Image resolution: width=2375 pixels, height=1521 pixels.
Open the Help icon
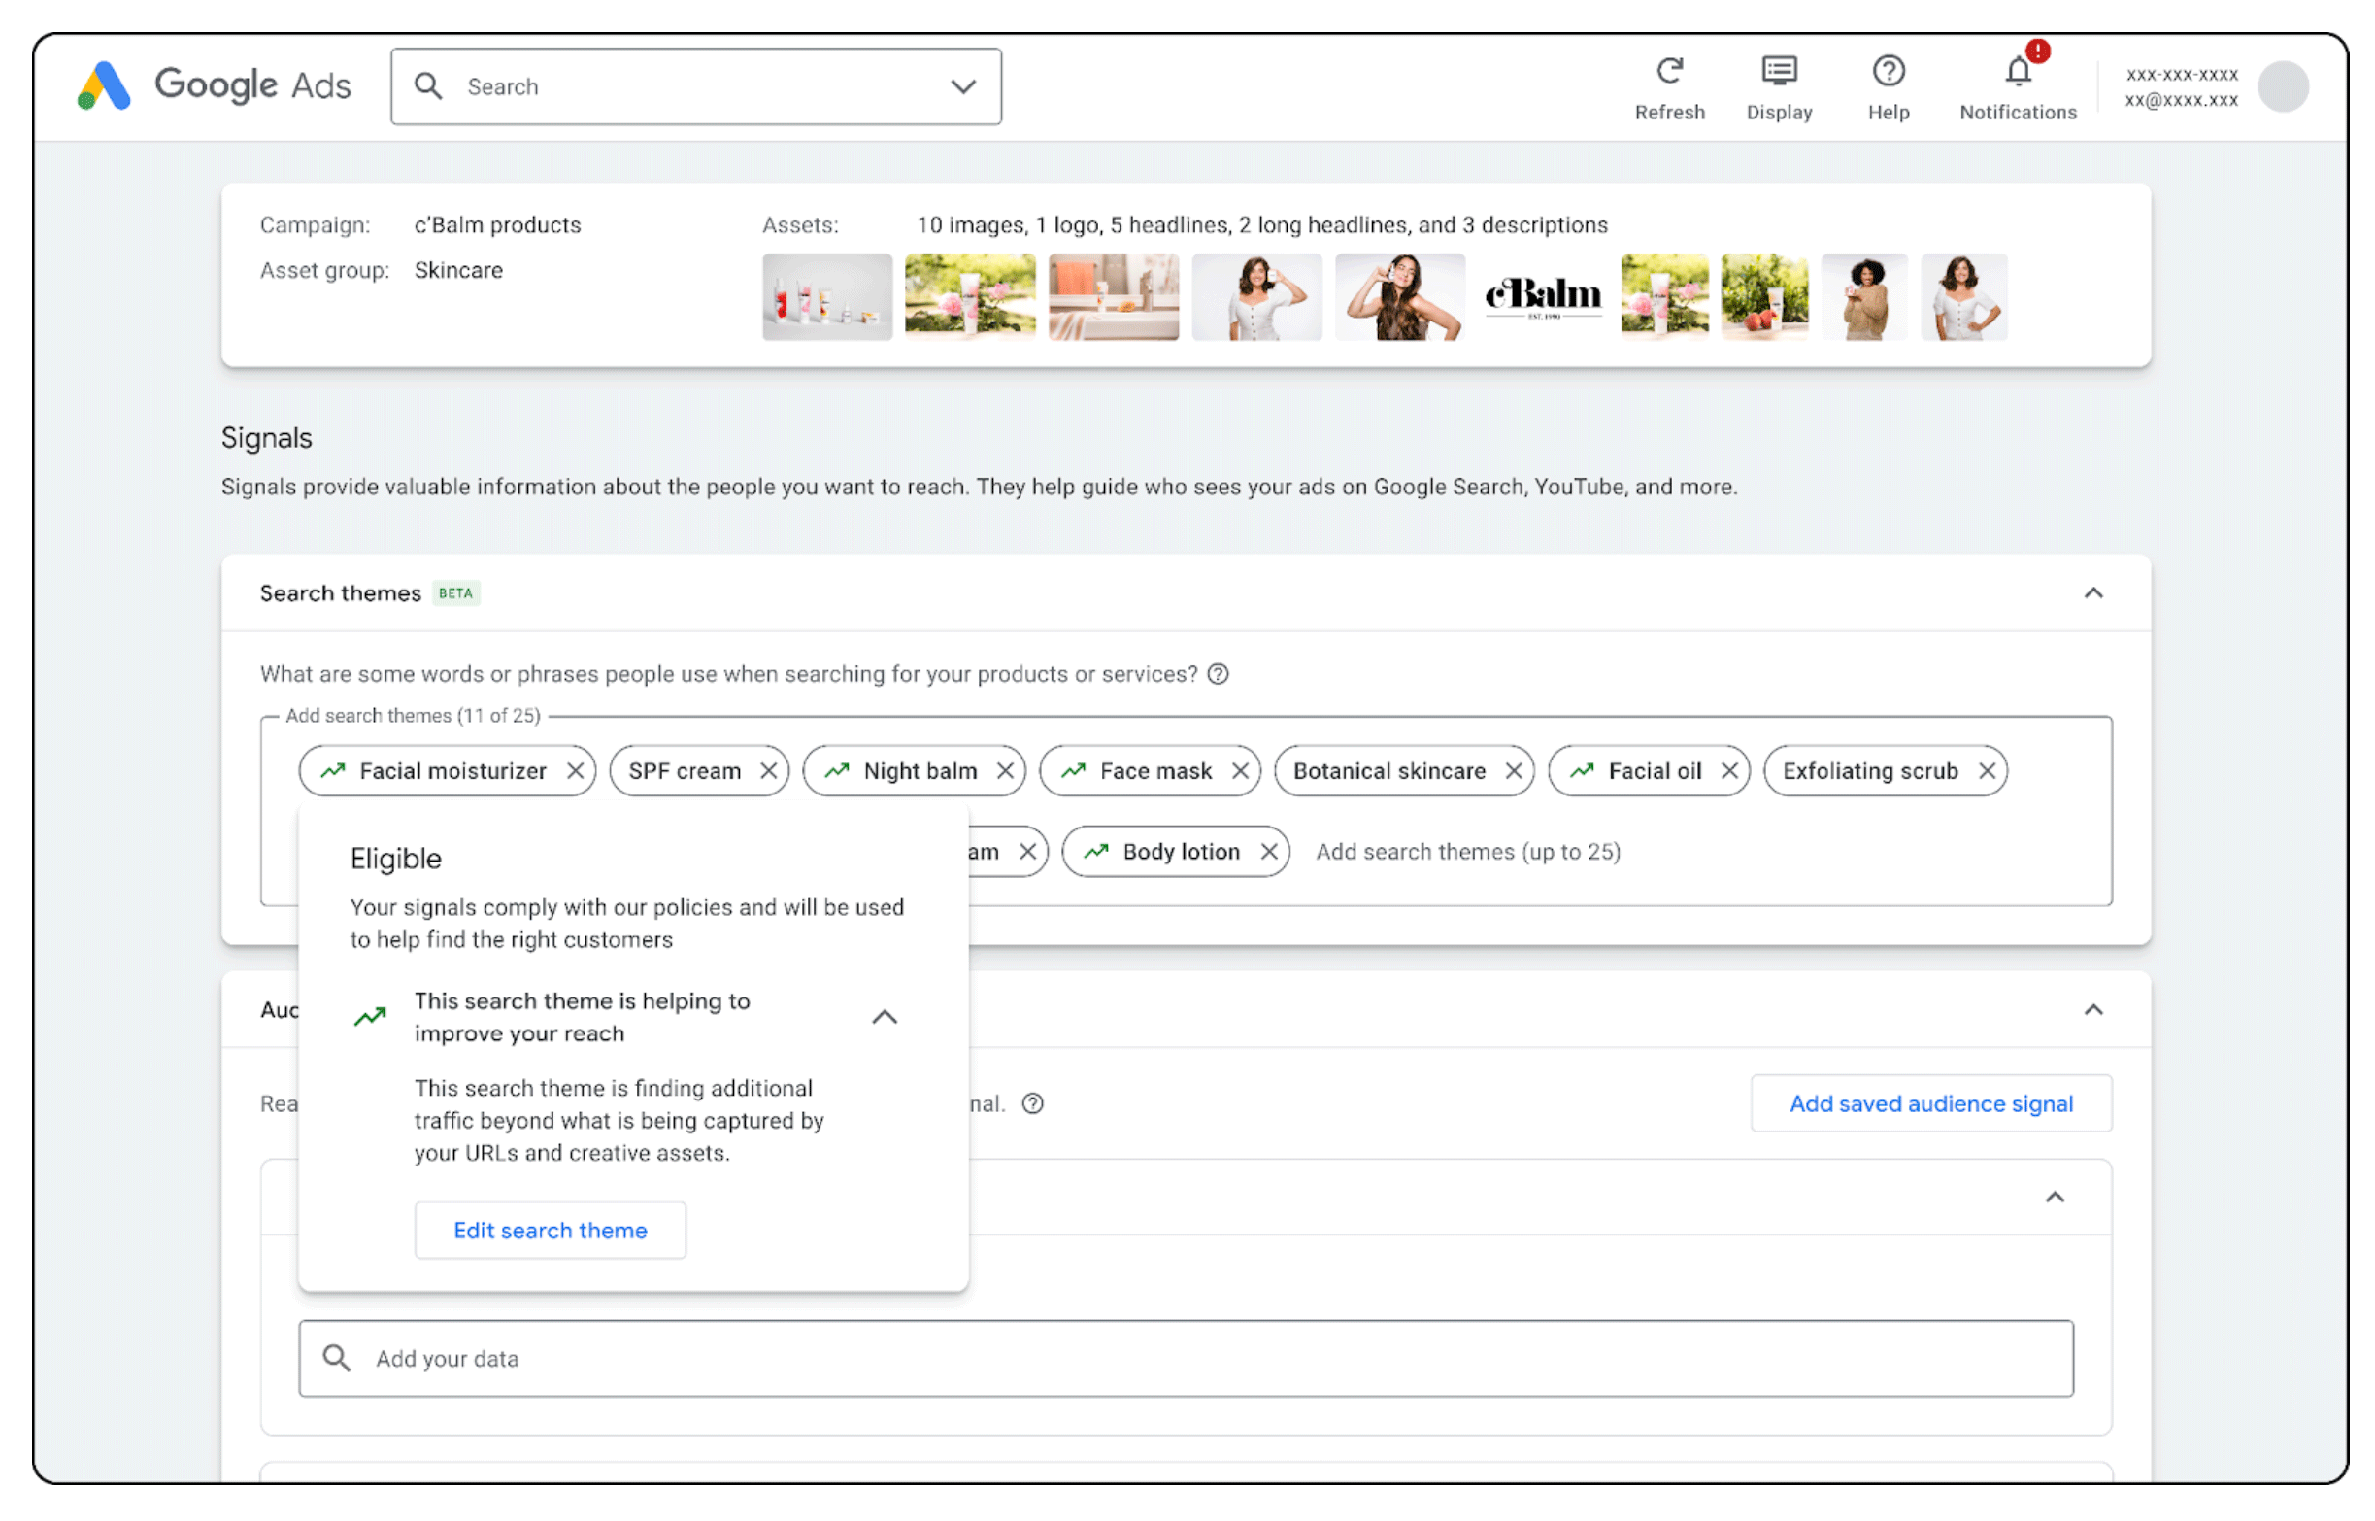tap(1888, 71)
